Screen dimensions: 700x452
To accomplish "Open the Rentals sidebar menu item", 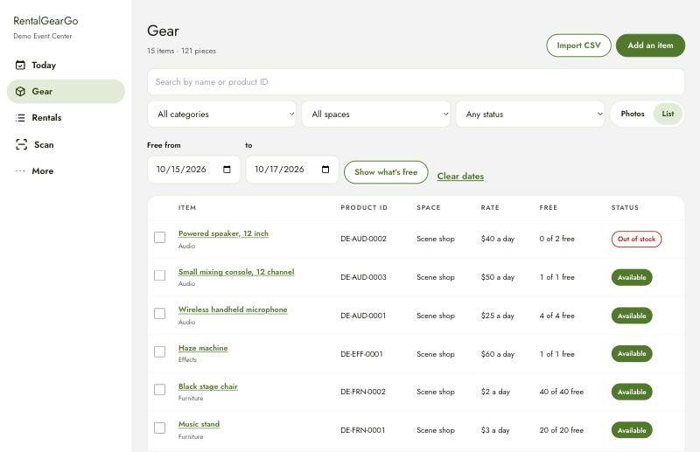I will [66, 118].
